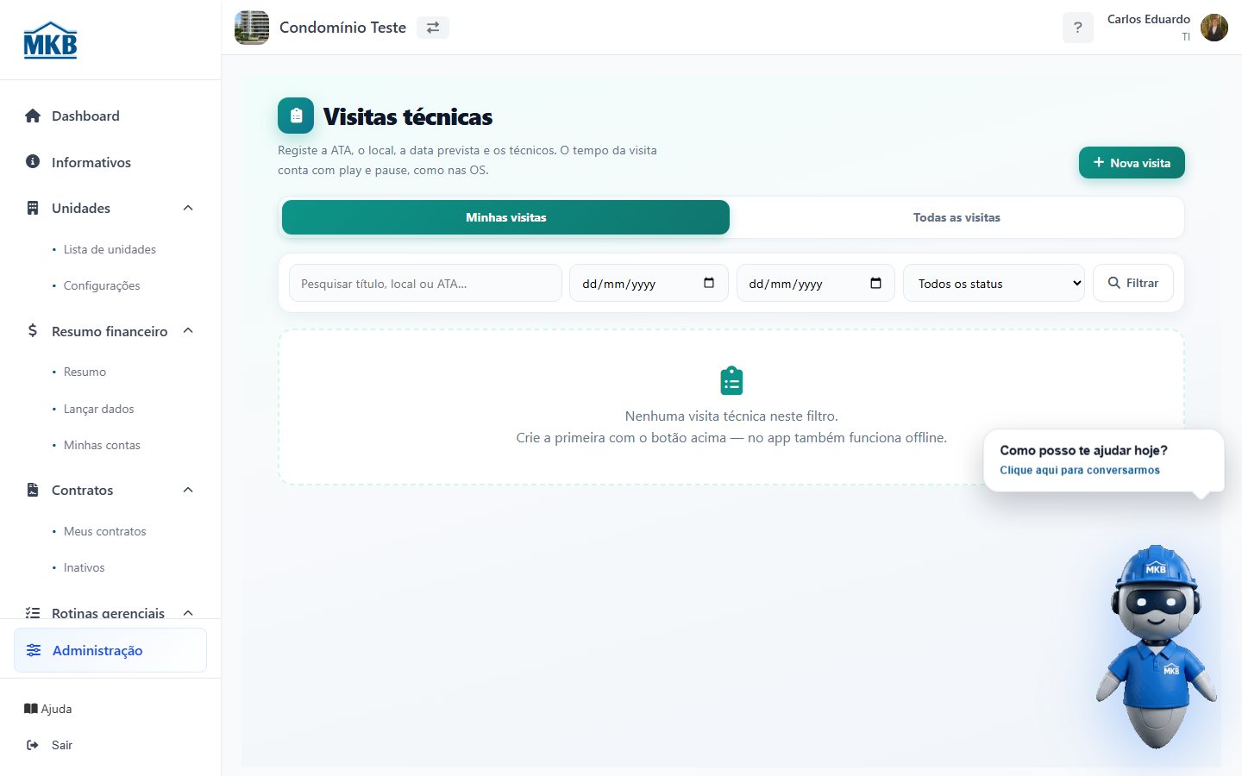The image size is (1242, 776).
Task: Open Dashboard via its home icon
Action: pos(33,116)
